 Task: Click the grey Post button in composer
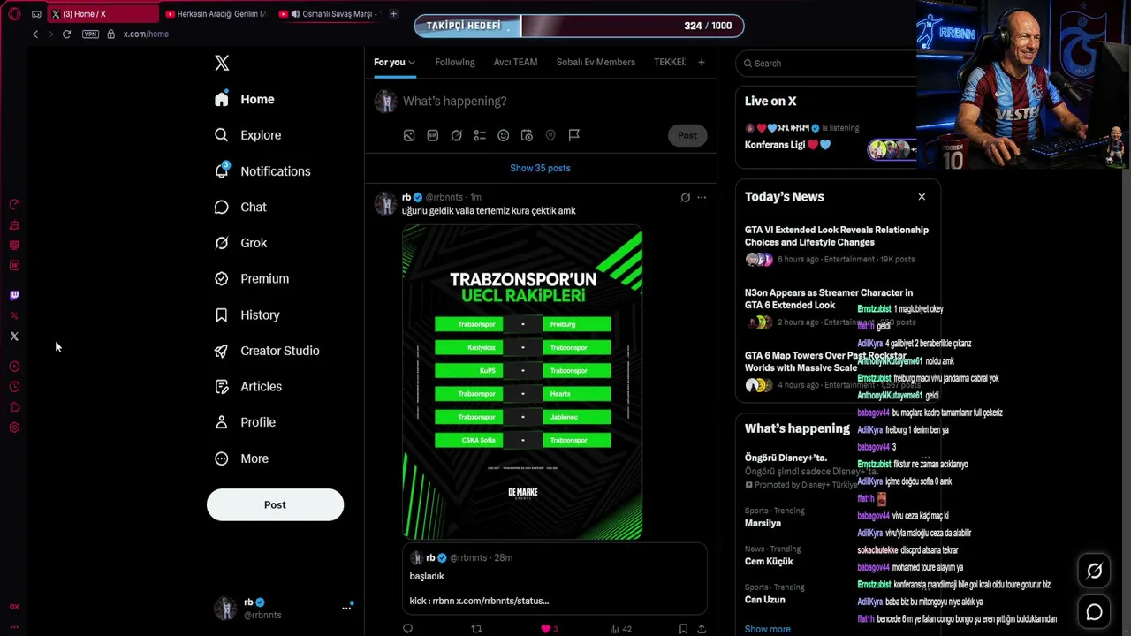click(687, 135)
